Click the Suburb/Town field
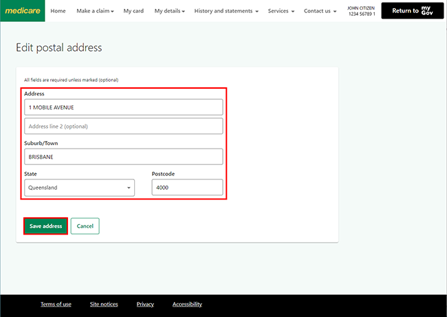 [x=123, y=157]
